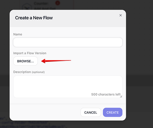Confirm with the CREATE button
This screenshot has width=153, height=128.
(113, 112)
